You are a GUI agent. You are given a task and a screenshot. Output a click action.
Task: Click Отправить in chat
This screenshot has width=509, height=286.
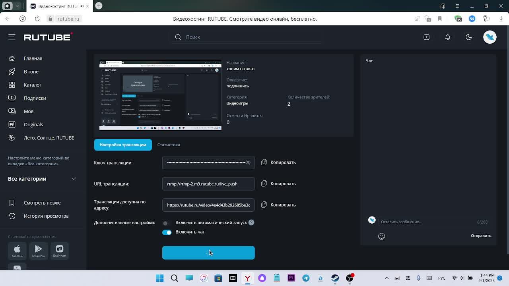tap(481, 236)
